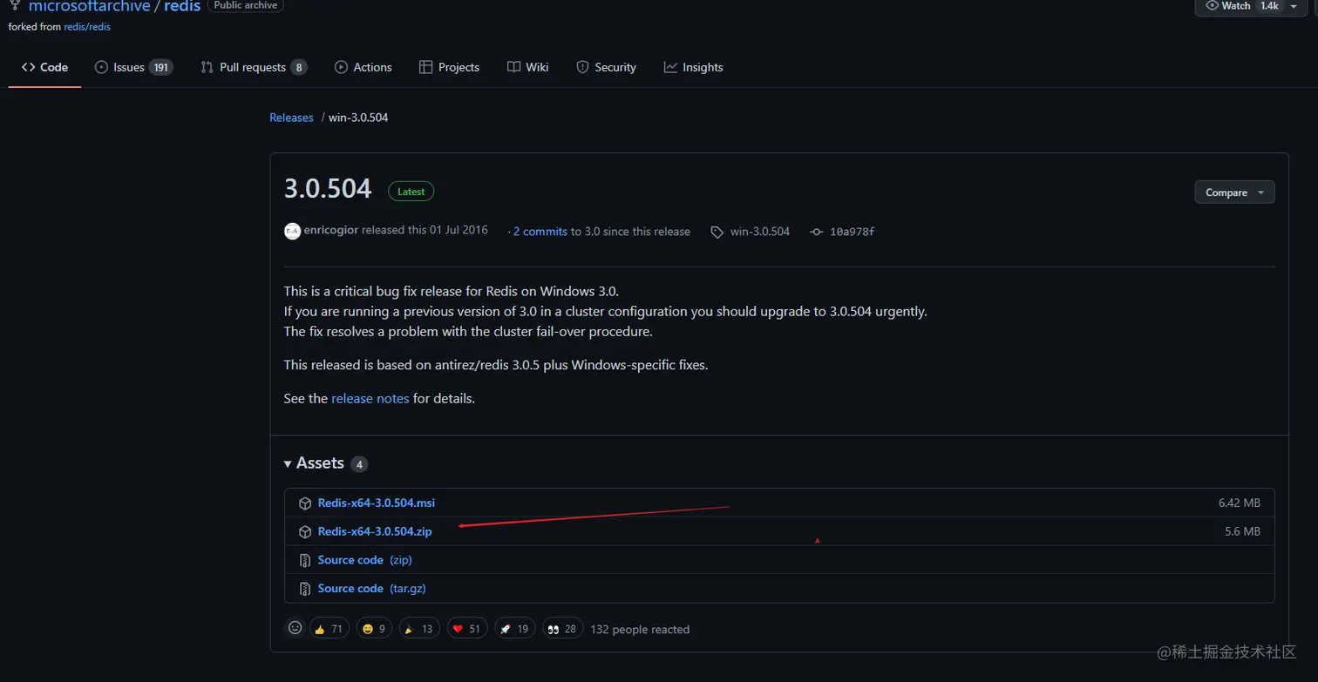Click the 6.42 MB file size
Image resolution: width=1318 pixels, height=682 pixels.
pos(1240,503)
